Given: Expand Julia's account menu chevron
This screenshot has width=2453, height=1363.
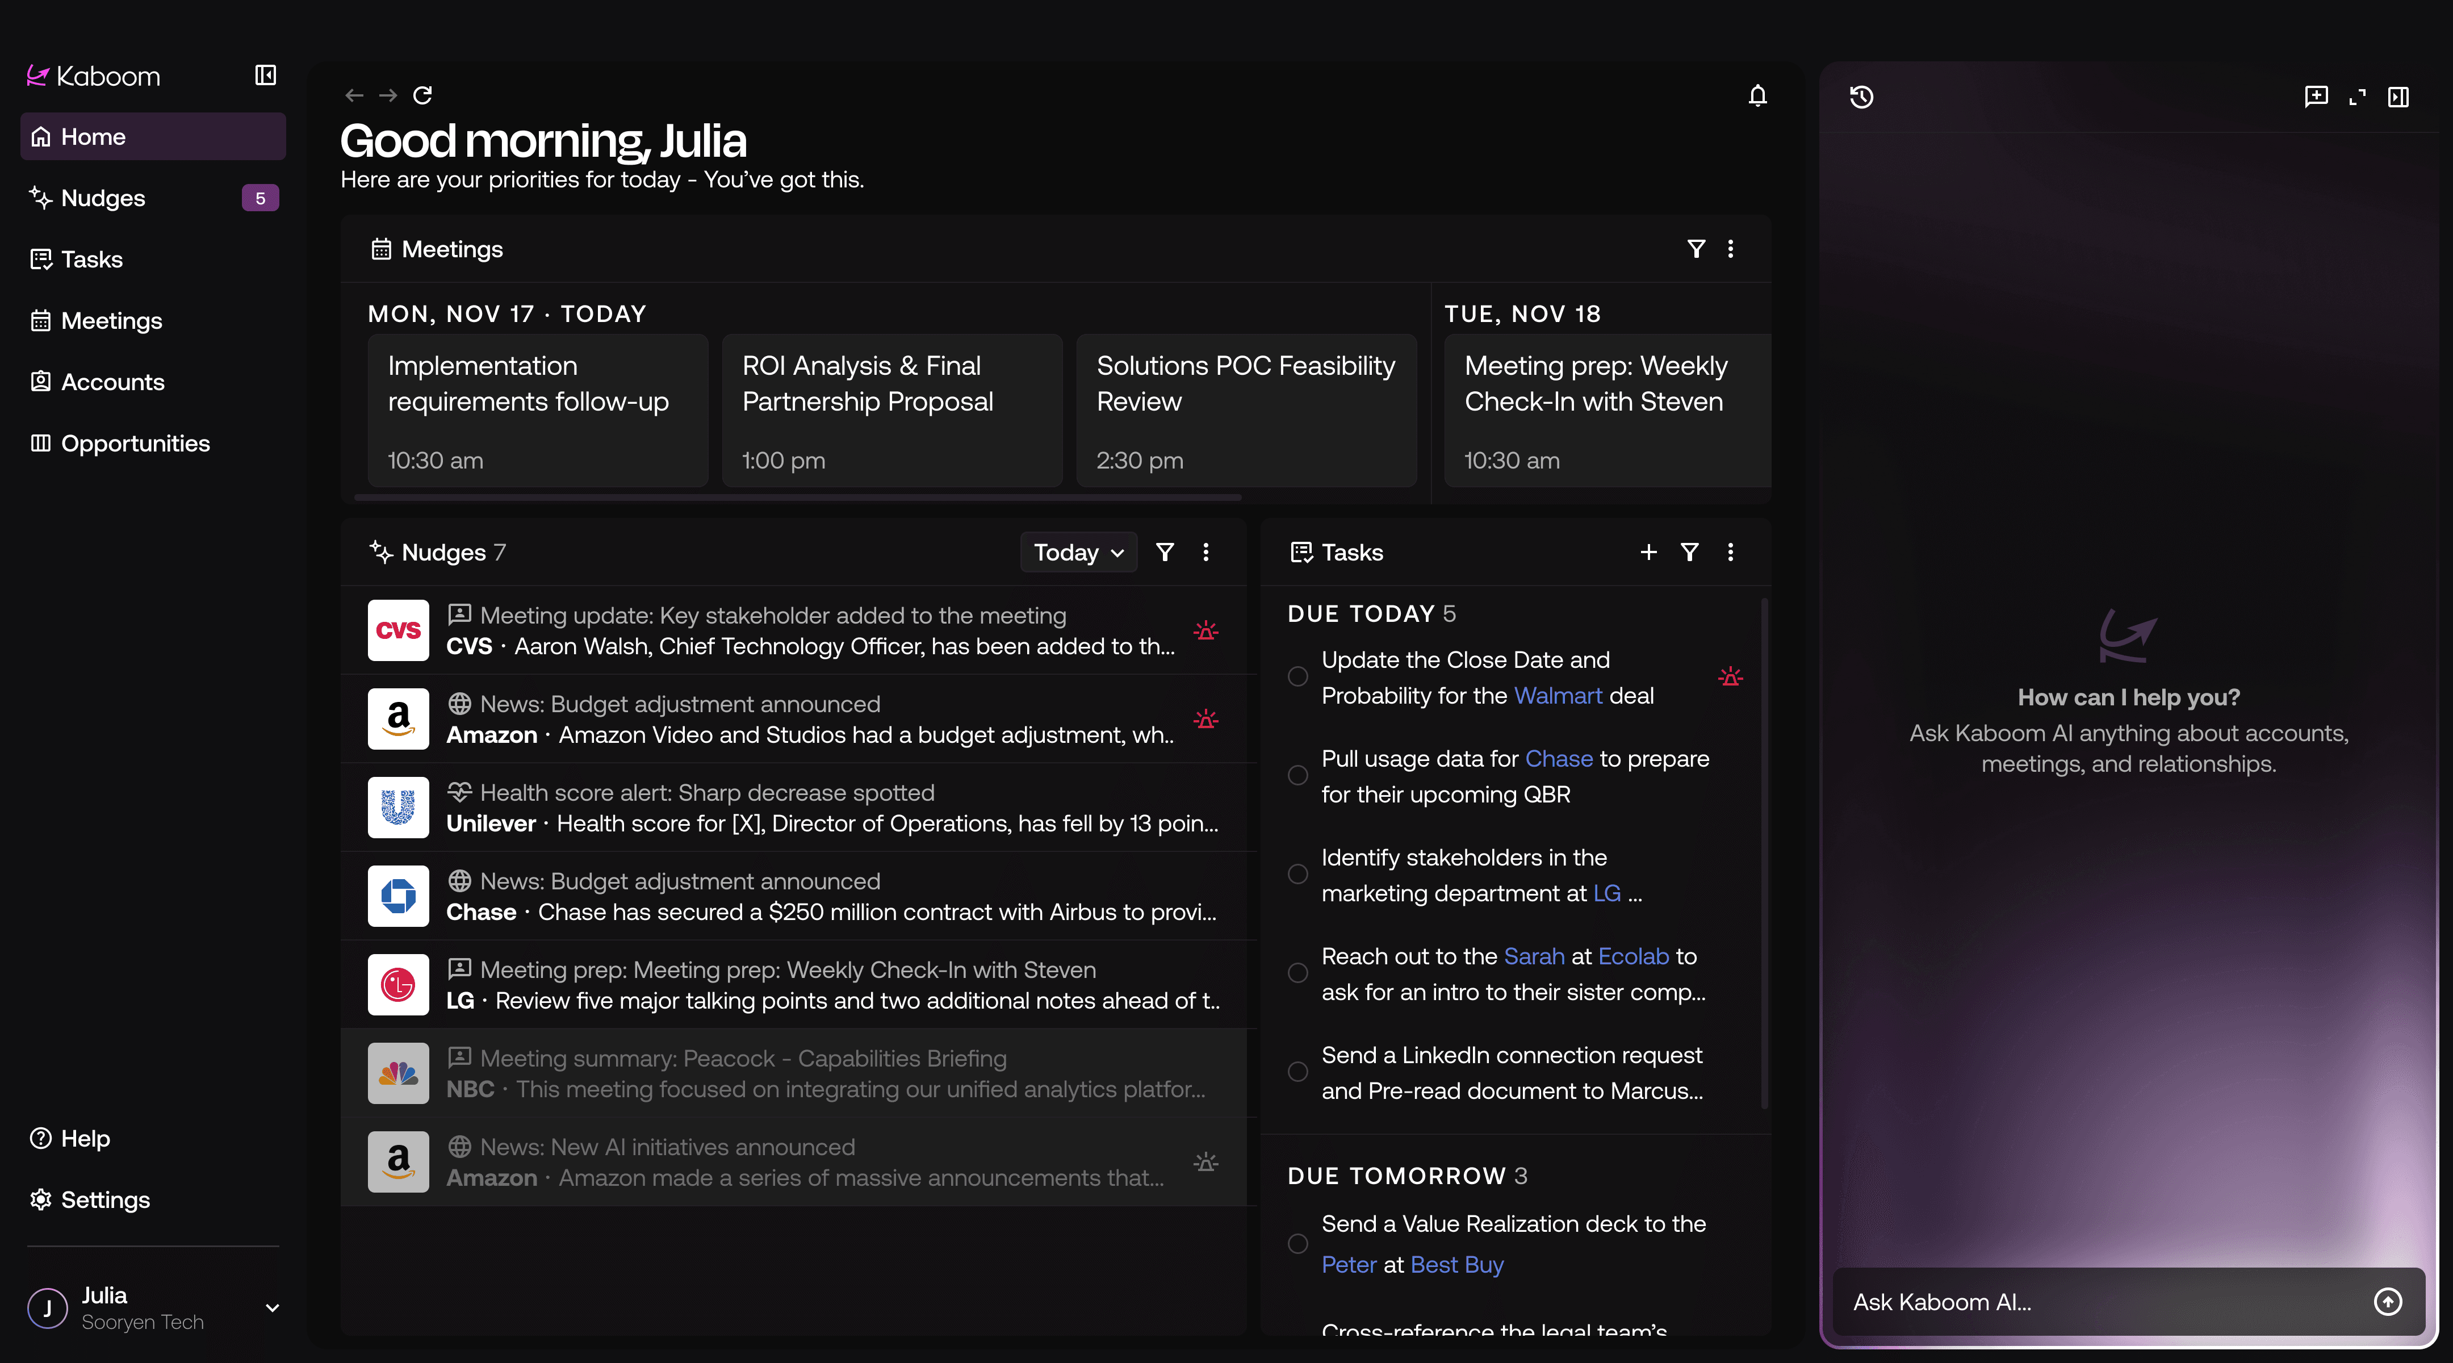Looking at the screenshot, I should (273, 1308).
